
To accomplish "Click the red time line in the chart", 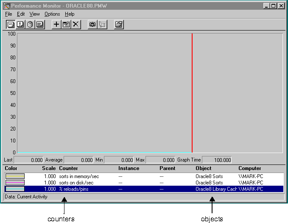I will [192, 93].
